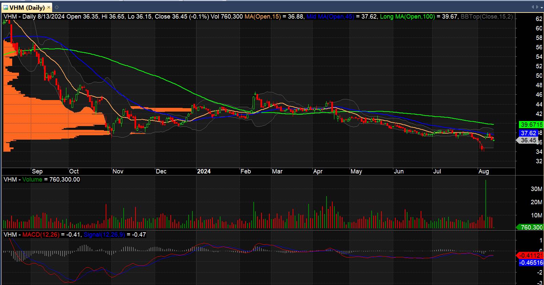The width and height of the screenshot is (544, 285).
Task: Click the Signal(12,26,9) label
Action: point(104,235)
